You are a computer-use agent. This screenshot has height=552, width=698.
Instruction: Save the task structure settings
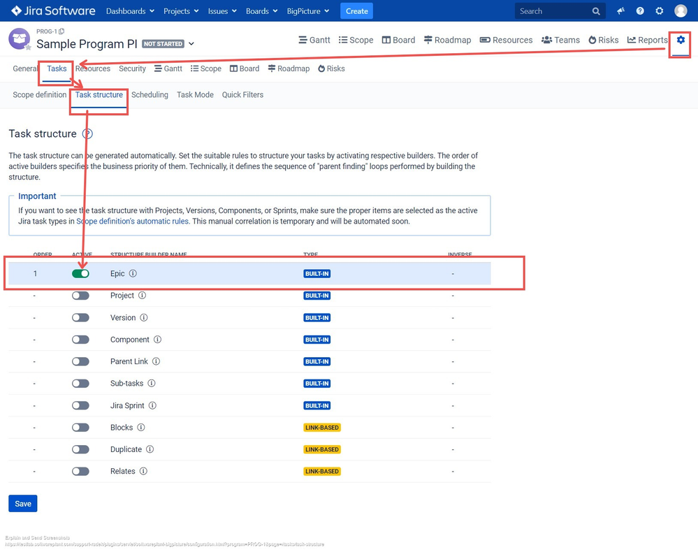(x=22, y=504)
